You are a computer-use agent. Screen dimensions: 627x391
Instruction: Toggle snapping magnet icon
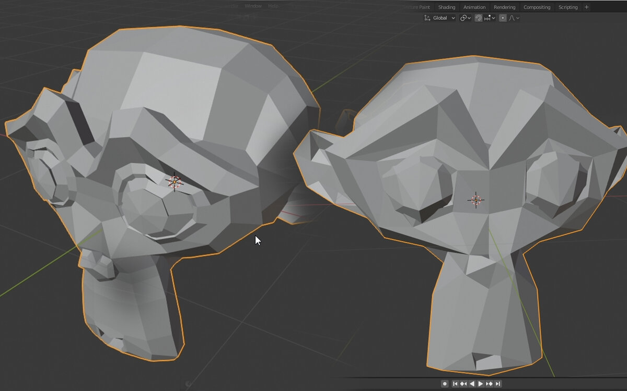click(x=478, y=18)
